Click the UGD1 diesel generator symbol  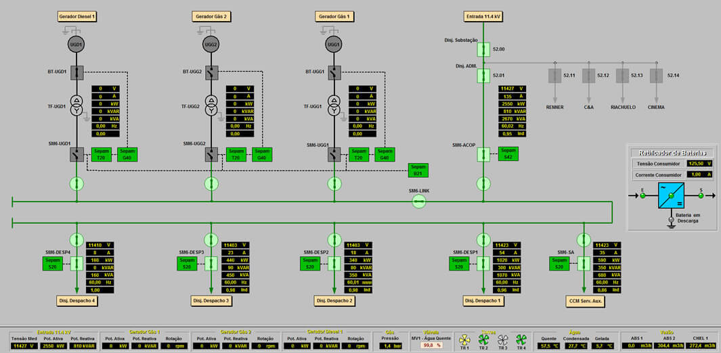[77, 45]
